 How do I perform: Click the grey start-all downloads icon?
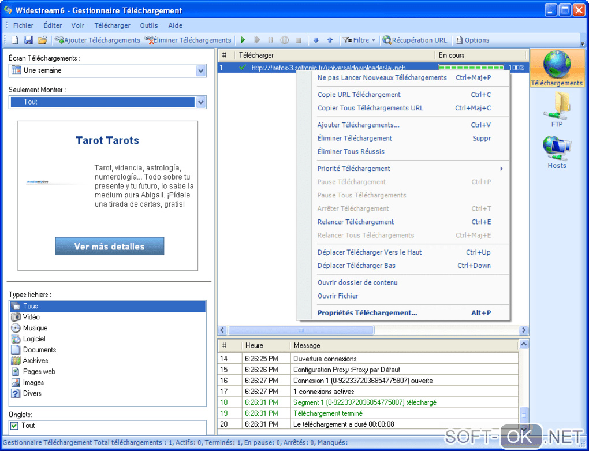pos(257,40)
